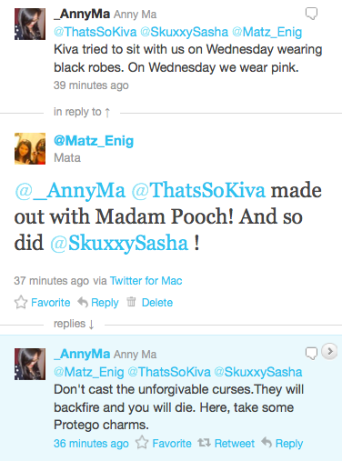Collapse the 'in reply to' section
The image size is (342, 461).
point(82,112)
